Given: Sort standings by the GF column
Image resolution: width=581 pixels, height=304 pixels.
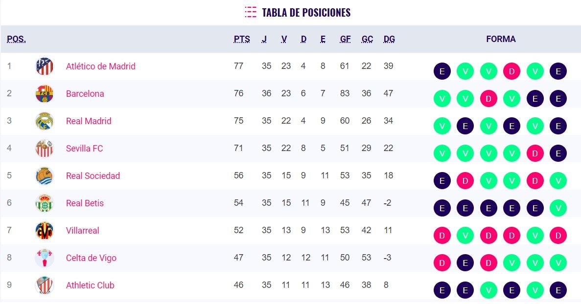Looking at the screenshot, I should (345, 39).
